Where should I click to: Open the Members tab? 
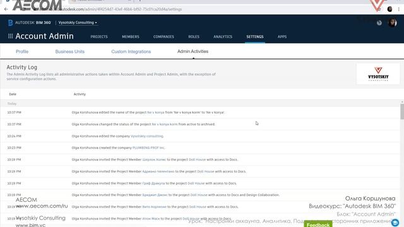pos(131,37)
